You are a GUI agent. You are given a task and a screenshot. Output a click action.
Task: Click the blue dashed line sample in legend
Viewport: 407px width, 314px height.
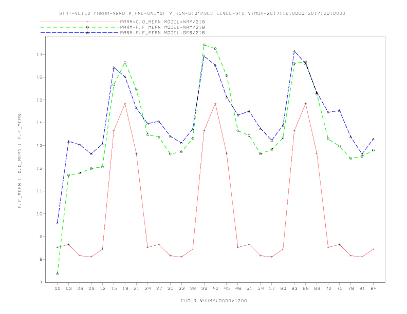coord(80,33)
